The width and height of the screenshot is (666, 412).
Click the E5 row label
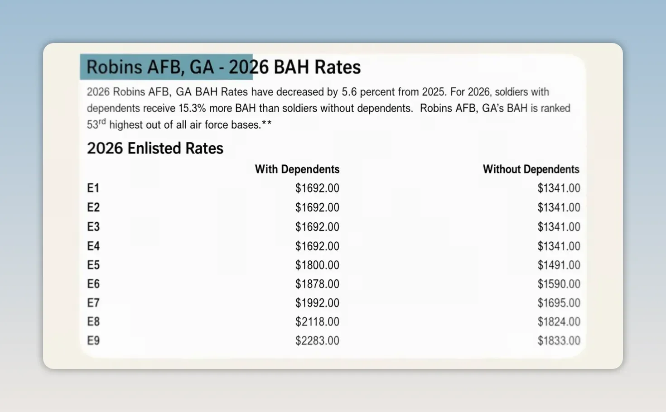[x=93, y=265]
